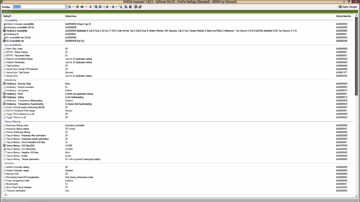Select the Threaded optimization setting

coord(16,191)
